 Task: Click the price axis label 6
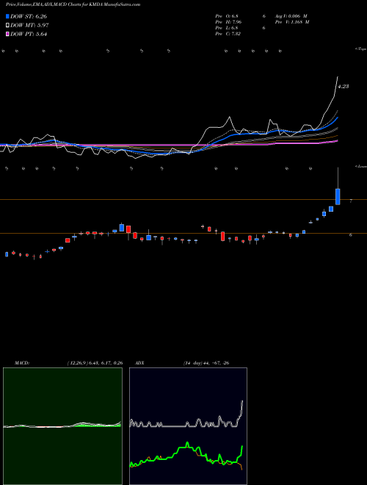click(351, 235)
